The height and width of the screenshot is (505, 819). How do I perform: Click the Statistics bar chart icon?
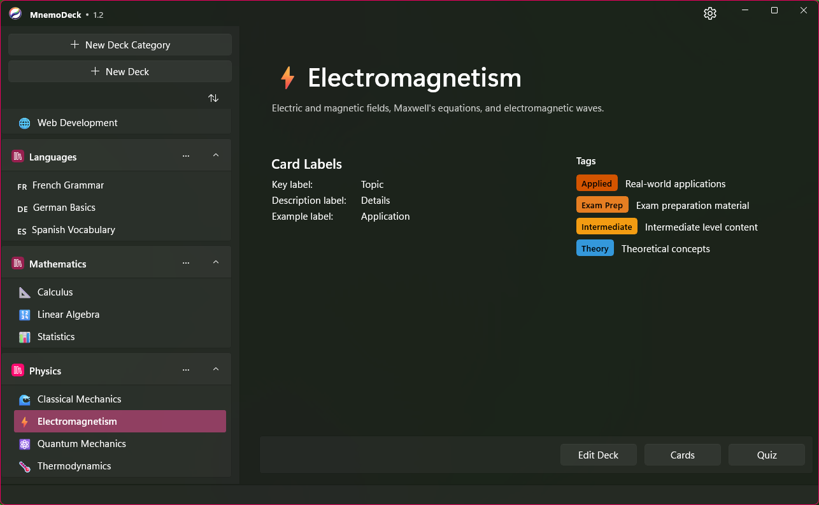[24, 337]
